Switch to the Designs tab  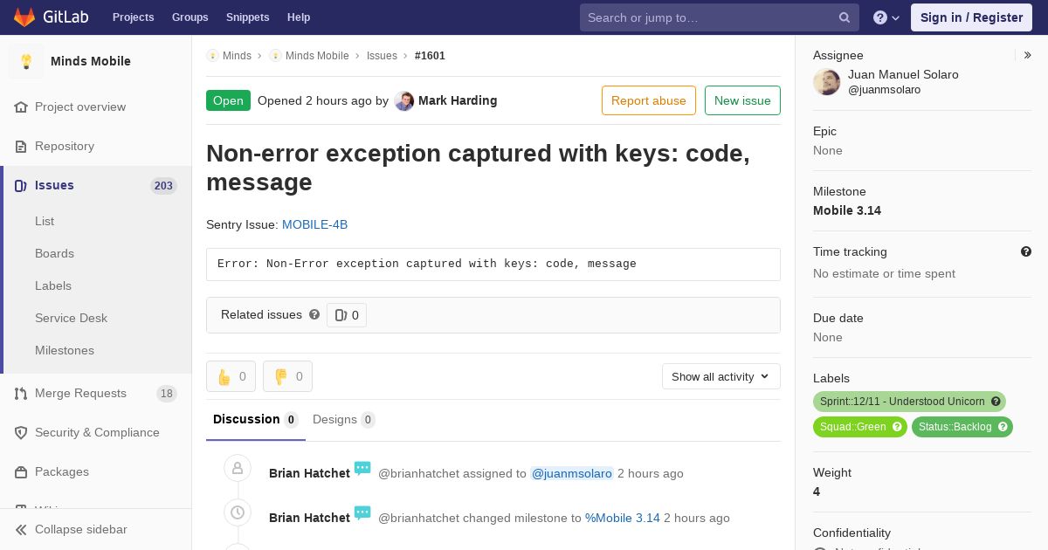click(x=344, y=420)
